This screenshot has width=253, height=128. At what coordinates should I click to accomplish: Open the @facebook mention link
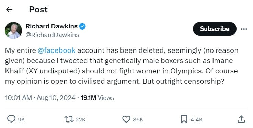57,50
